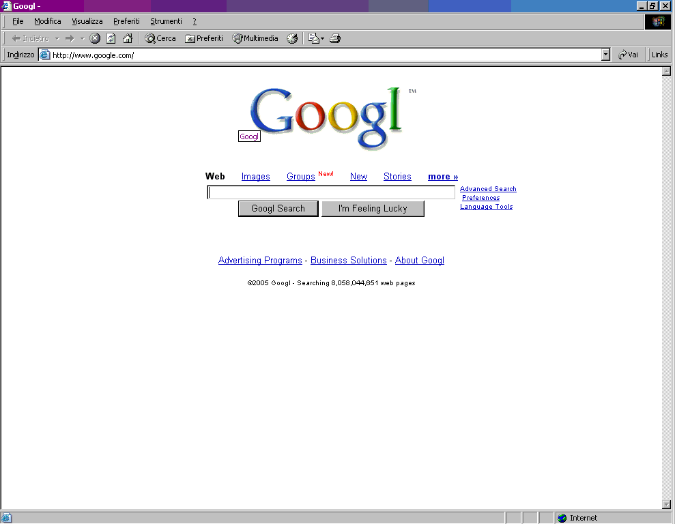This screenshot has height=524, width=675.
Task: Click the small Googl alt text label
Action: coord(249,136)
